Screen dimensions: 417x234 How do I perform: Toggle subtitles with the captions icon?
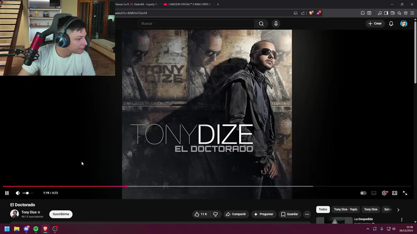374,193
